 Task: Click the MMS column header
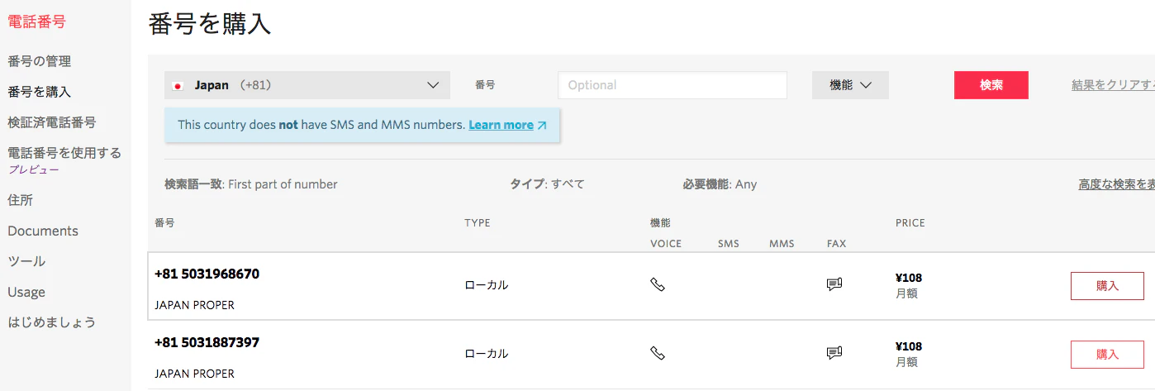click(x=782, y=244)
